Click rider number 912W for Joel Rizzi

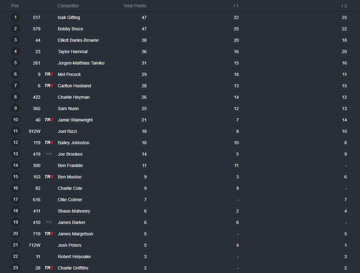(x=35, y=131)
